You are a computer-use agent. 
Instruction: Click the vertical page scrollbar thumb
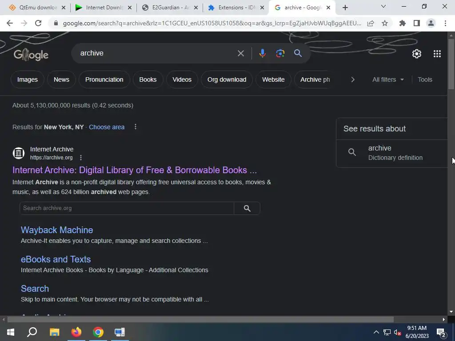click(451, 64)
